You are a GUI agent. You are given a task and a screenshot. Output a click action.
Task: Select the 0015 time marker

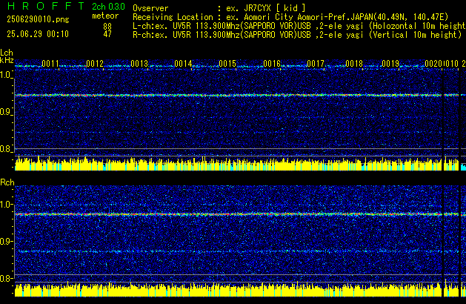(x=227, y=64)
